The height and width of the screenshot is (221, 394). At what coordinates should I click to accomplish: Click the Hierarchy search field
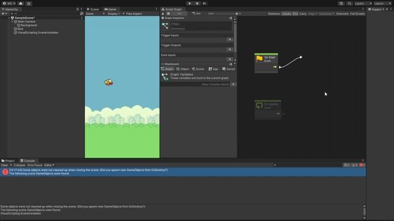45,14
